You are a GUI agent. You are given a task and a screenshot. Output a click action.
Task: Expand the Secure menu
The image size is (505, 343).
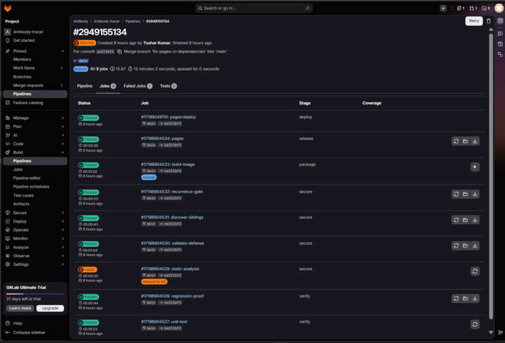click(x=35, y=213)
